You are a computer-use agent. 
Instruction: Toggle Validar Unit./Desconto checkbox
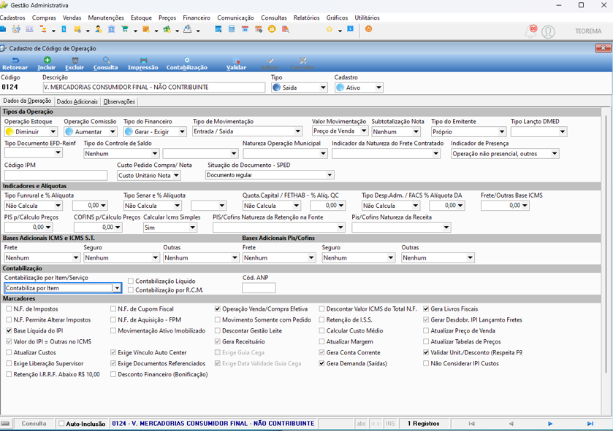click(426, 352)
